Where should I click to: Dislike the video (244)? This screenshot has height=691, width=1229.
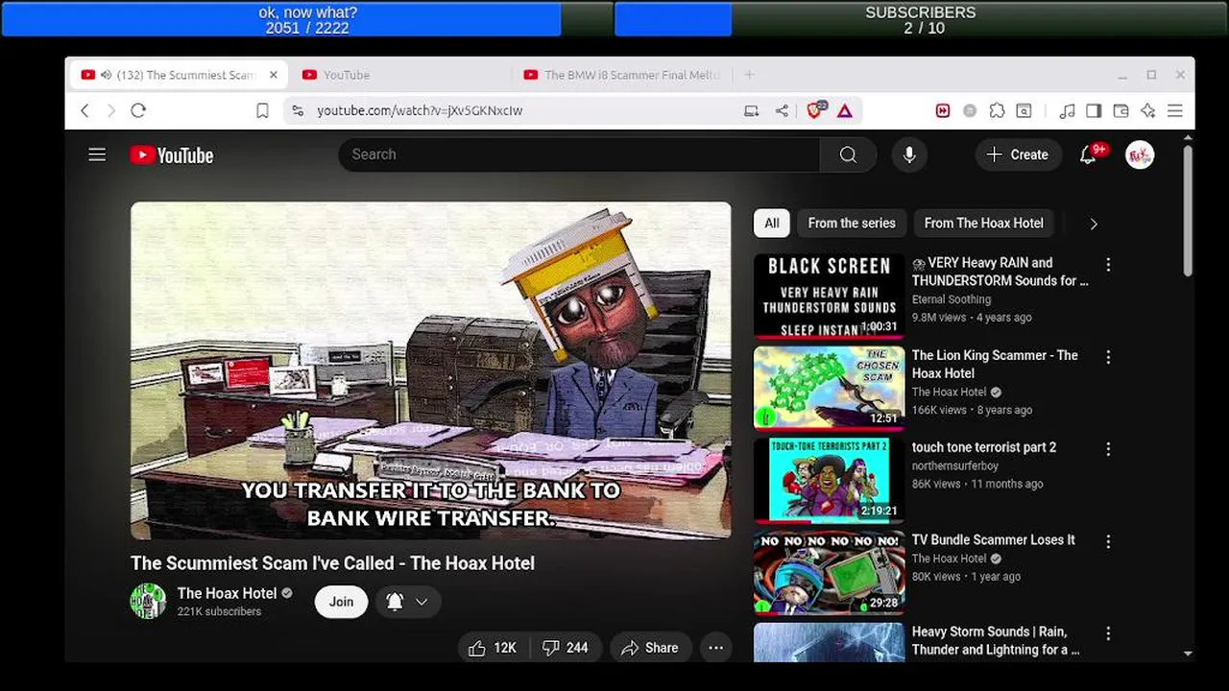pos(565,648)
